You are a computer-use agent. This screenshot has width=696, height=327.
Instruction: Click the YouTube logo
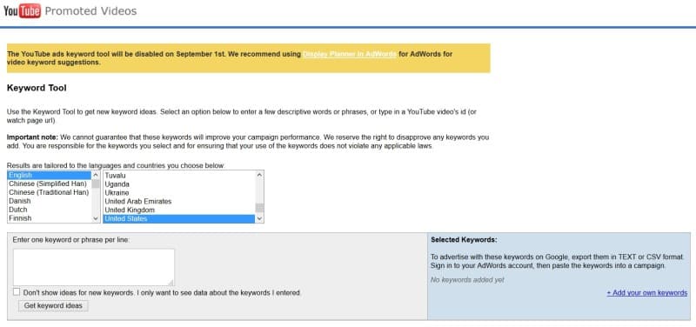(23, 10)
